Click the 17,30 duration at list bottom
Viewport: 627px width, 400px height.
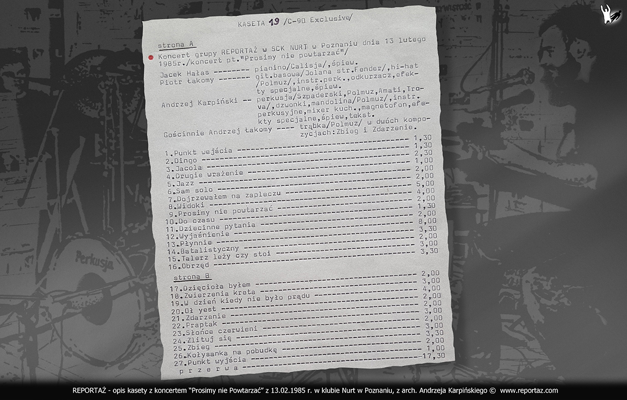(439, 355)
